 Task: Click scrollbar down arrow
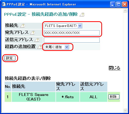pos(125,110)
